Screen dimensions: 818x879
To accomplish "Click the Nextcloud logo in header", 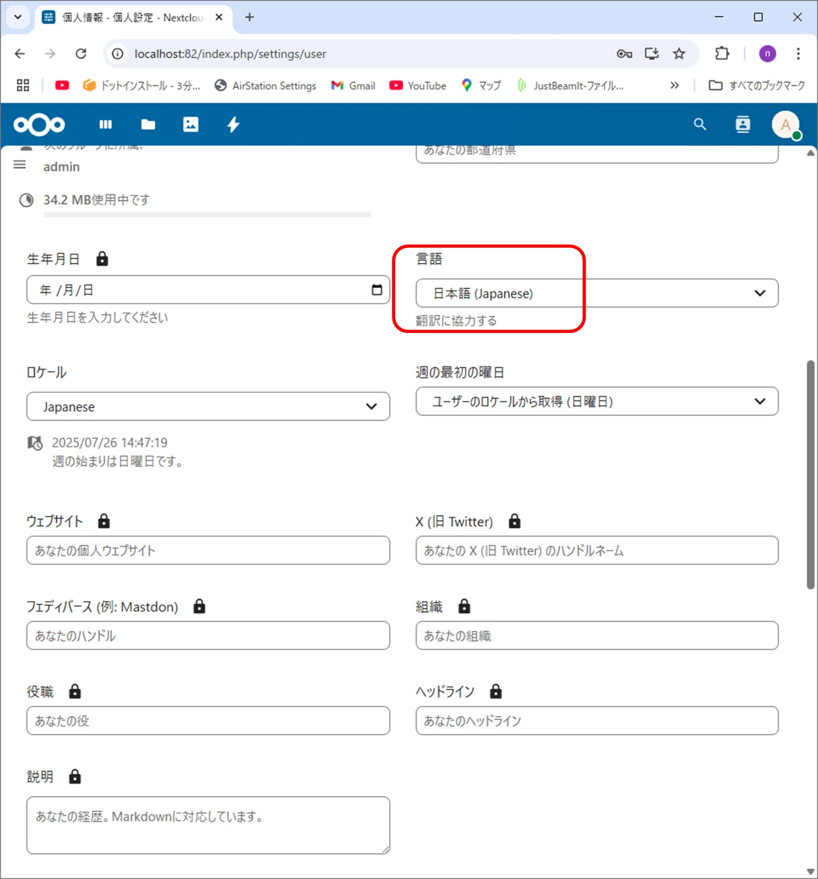I will point(39,125).
